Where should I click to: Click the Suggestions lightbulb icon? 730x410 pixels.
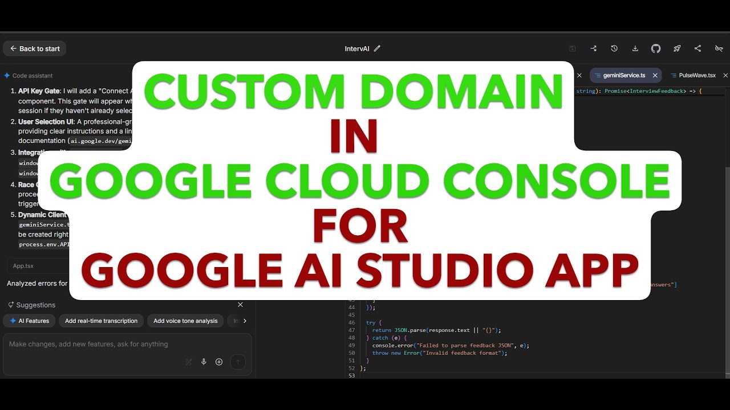[x=11, y=305]
